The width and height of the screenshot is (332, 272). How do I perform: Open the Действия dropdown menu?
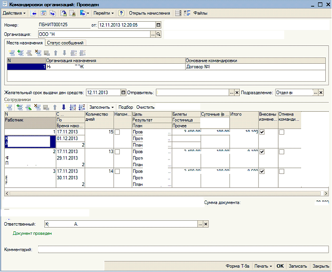(x=14, y=13)
